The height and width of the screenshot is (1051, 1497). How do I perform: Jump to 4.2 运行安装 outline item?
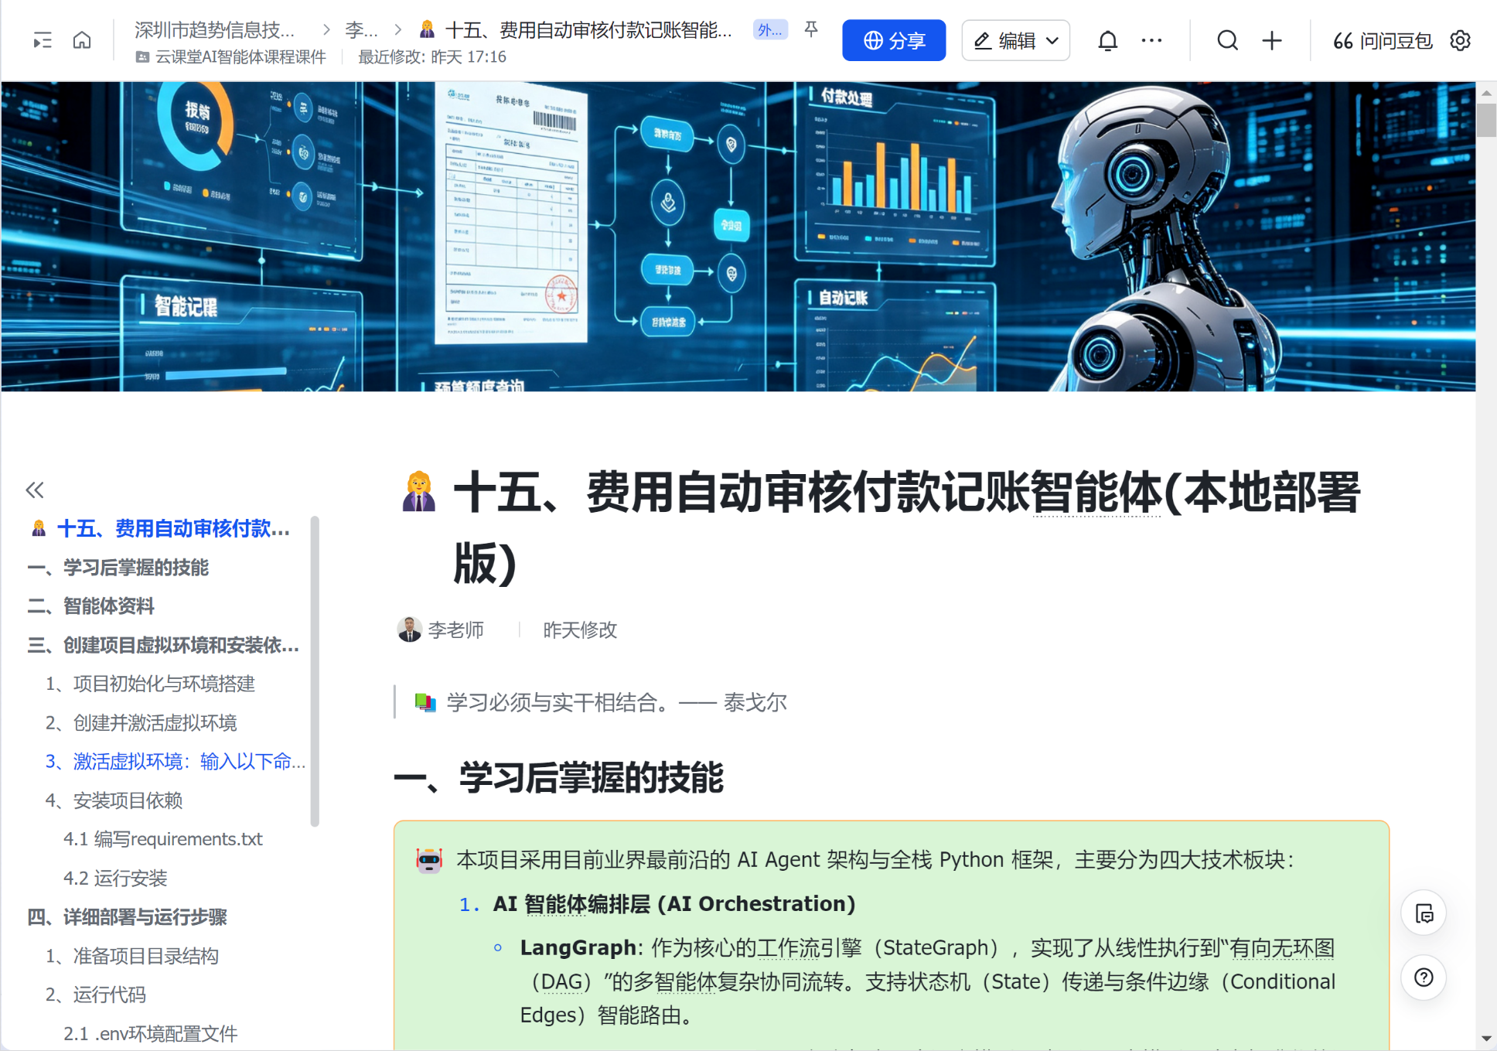click(115, 879)
